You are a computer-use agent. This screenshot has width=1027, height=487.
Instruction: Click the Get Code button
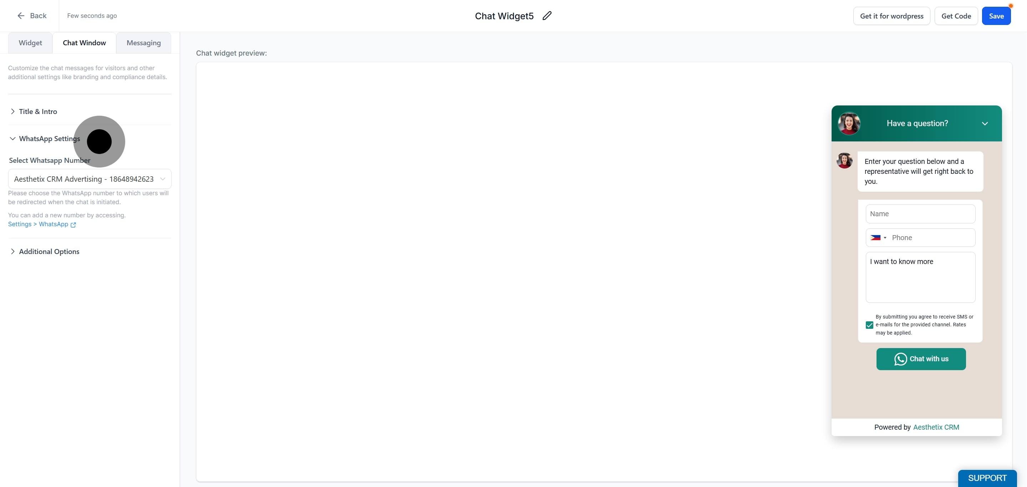pos(956,16)
